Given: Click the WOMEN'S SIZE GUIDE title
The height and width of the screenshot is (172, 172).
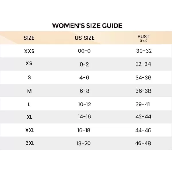Looking at the screenshot, I should [87, 26].
